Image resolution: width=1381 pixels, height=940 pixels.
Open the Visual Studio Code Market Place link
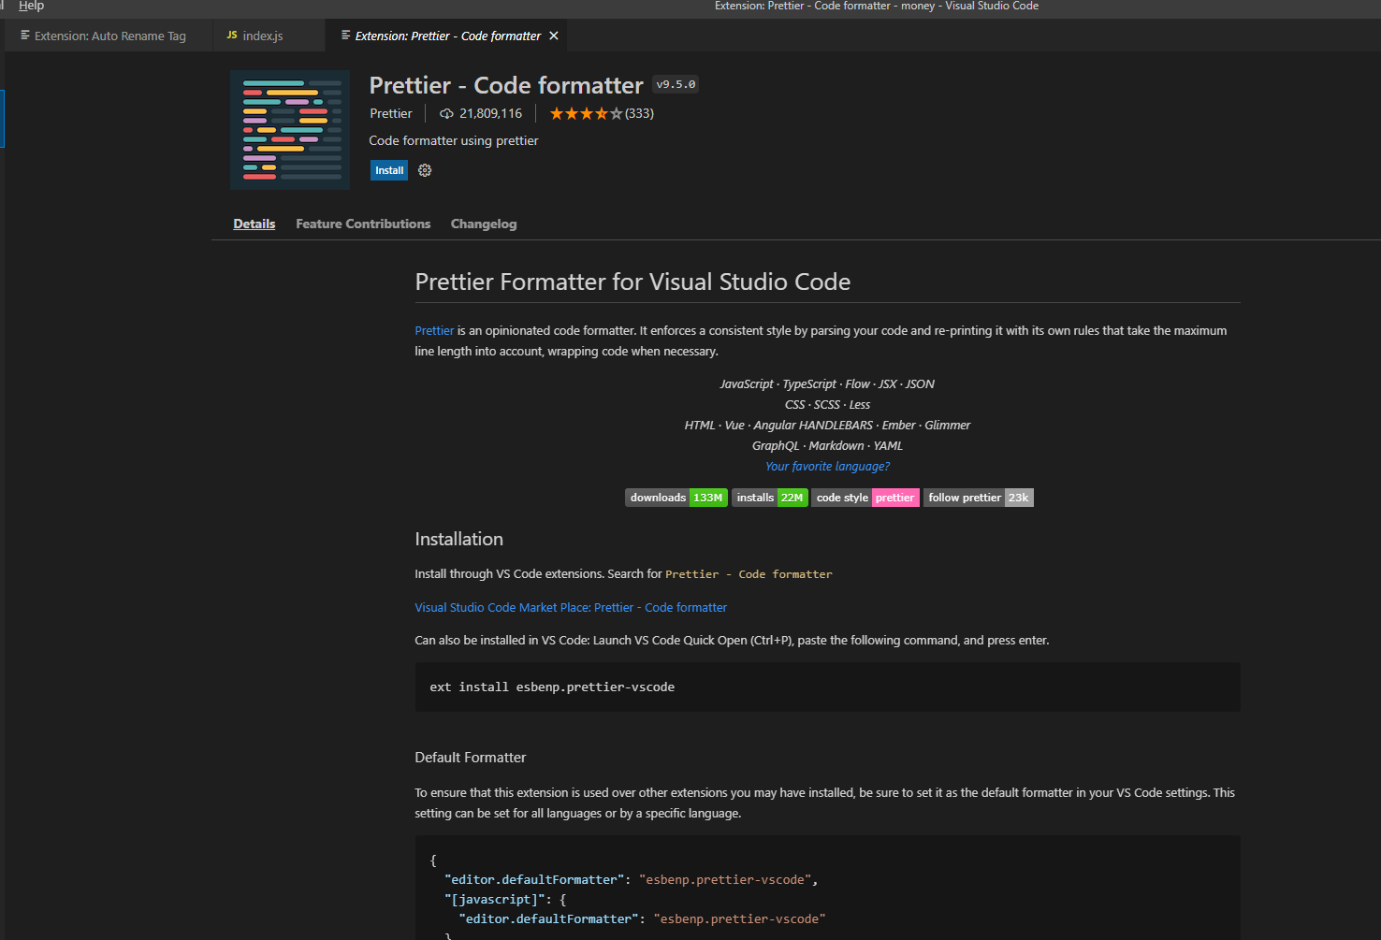point(571,607)
